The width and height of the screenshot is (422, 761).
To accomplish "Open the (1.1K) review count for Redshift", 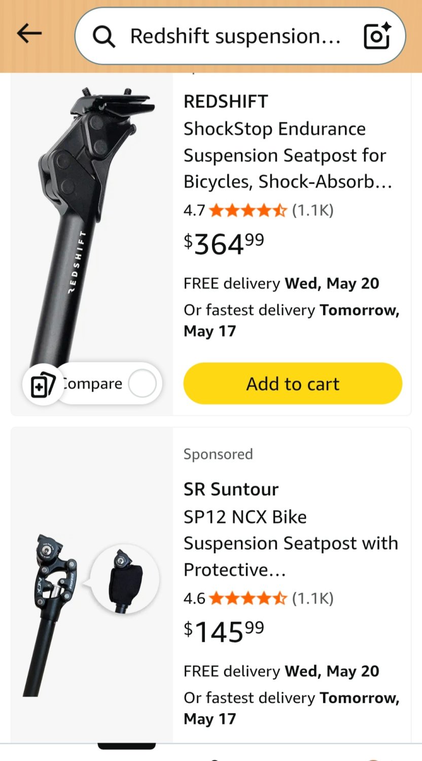I will click(x=313, y=210).
